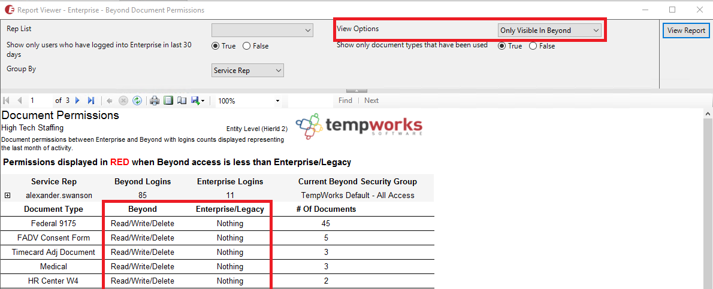Click the # Of Documents column header
The width and height of the screenshot is (713, 289).
pyautogui.click(x=325, y=209)
